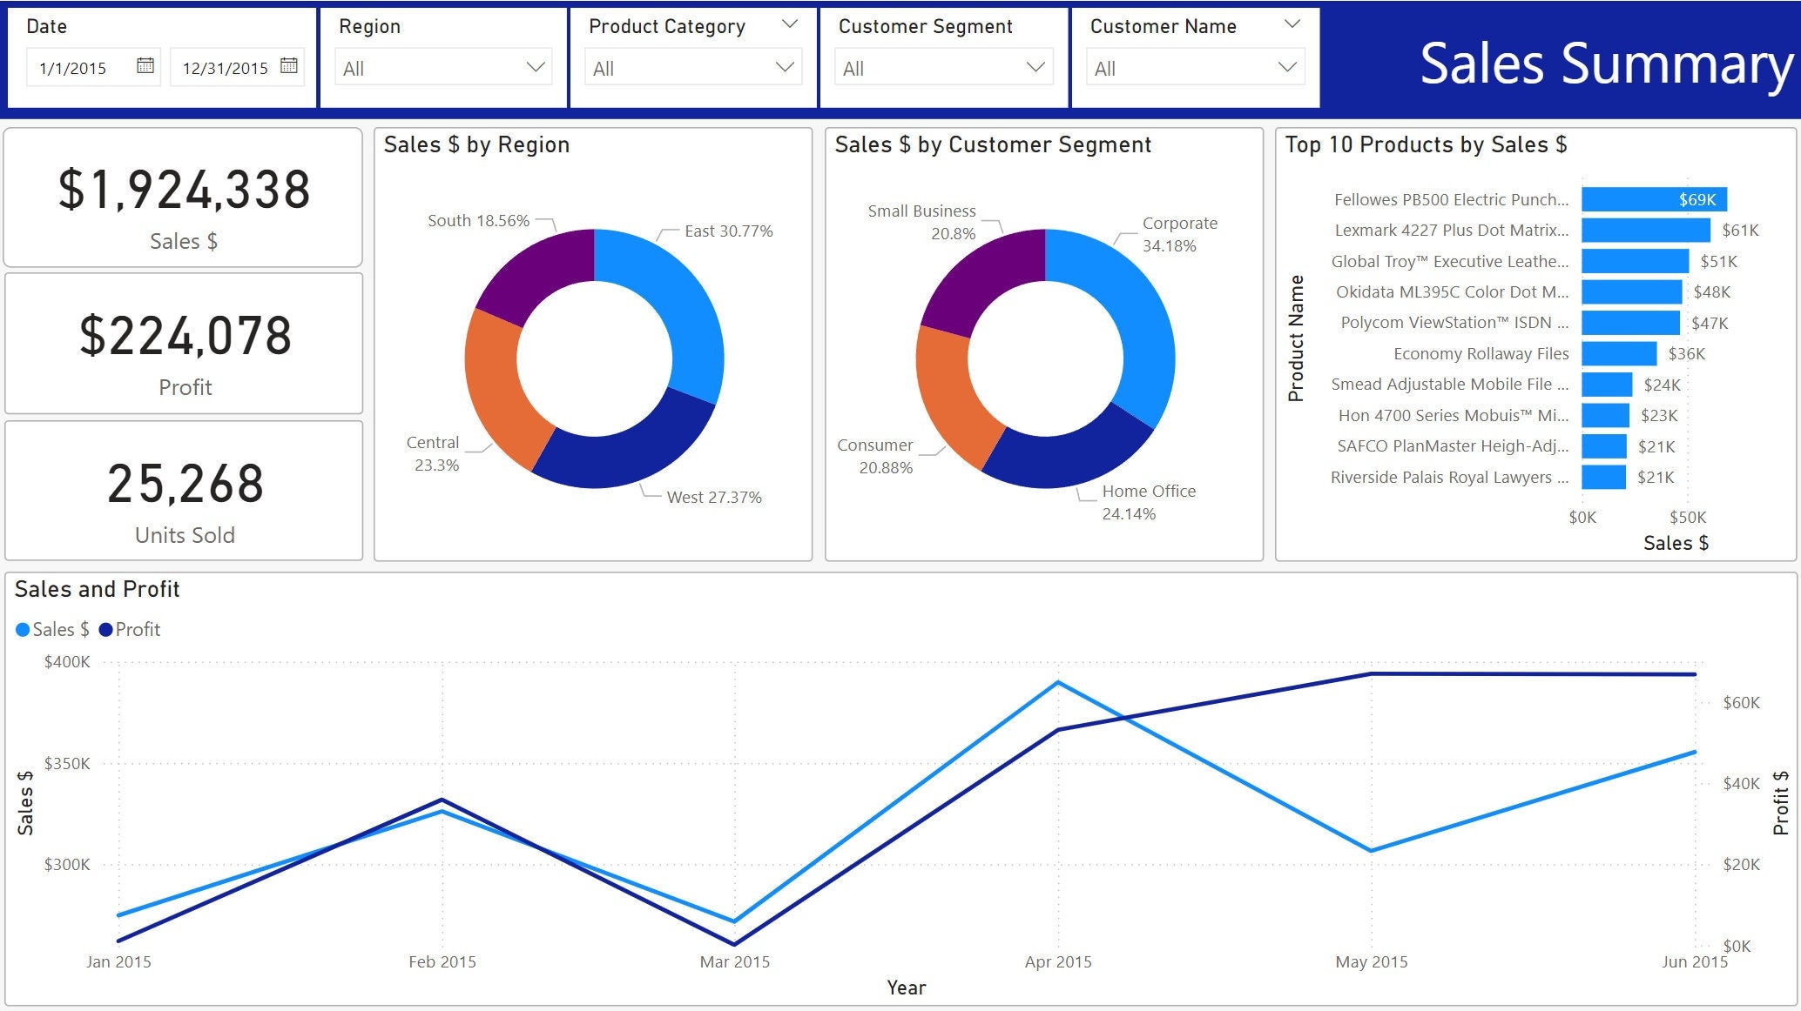Open the end date calendar picker
This screenshot has width=1801, height=1011.
click(x=290, y=66)
